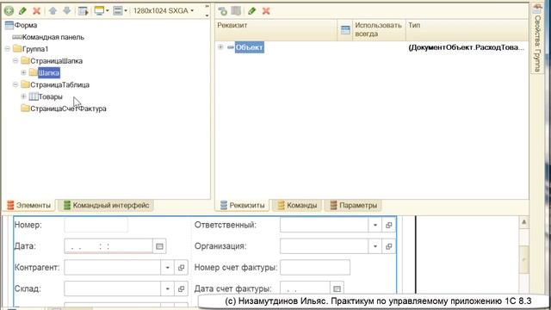This screenshot has height=310, width=551.
Task: Switch to the Реквизиты tab
Action: (243, 205)
